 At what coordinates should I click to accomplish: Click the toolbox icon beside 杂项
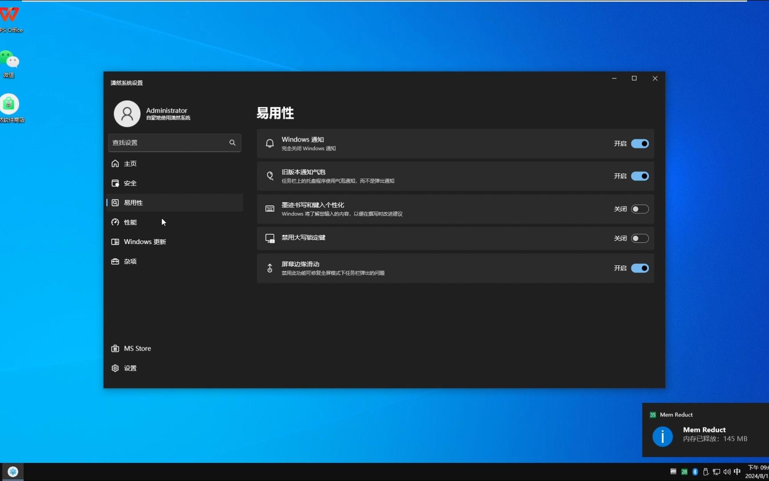pyautogui.click(x=115, y=261)
